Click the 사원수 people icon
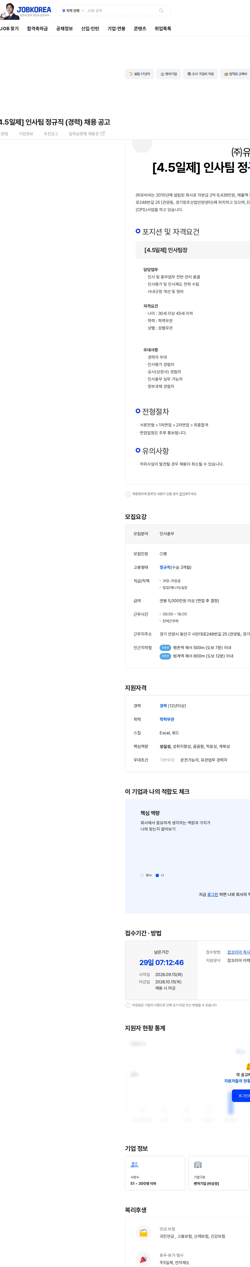The image size is (250, 1267). [134, 1165]
